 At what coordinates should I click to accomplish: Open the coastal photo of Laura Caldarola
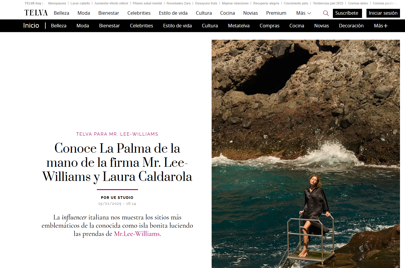pyautogui.click(x=306, y=154)
